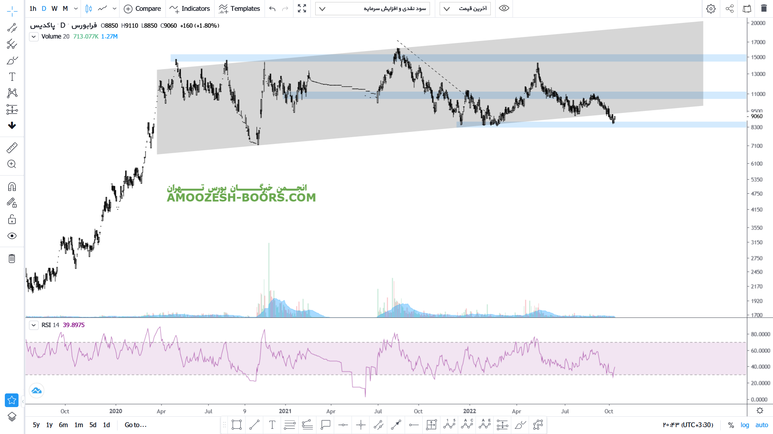
Task: Open the zoom in tool
Action: (x=12, y=164)
